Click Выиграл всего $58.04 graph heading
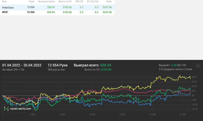The image size is (203, 121). (93, 65)
